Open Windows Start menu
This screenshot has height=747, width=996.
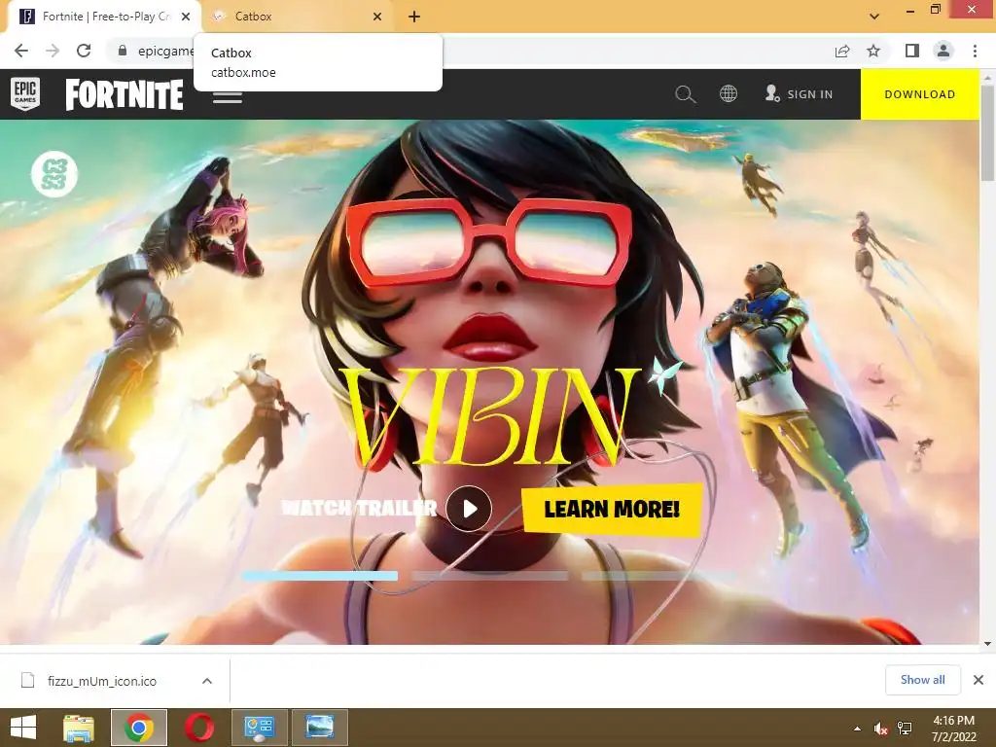pyautogui.click(x=23, y=728)
